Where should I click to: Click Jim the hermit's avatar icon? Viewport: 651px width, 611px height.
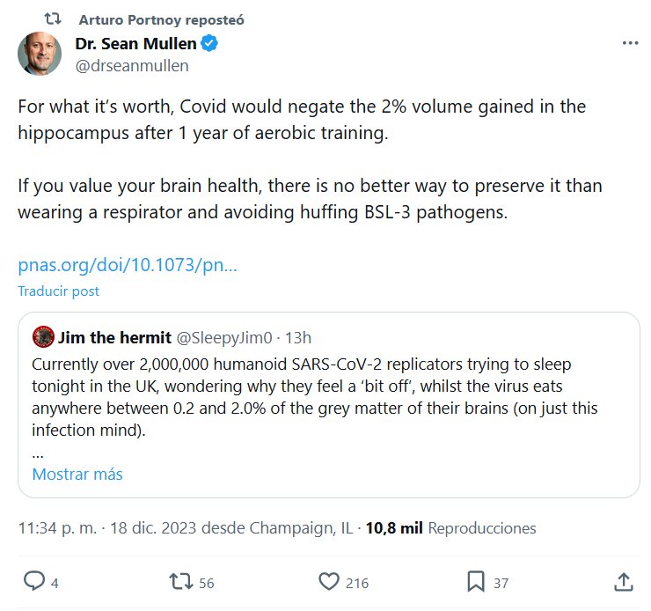(43, 336)
